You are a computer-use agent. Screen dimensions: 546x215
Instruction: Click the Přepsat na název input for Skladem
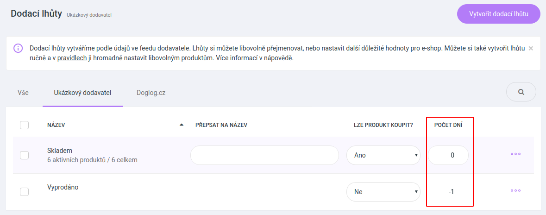[x=264, y=155]
